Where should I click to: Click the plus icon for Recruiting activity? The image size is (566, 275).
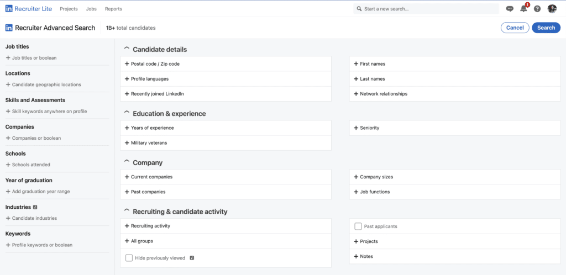(127, 226)
